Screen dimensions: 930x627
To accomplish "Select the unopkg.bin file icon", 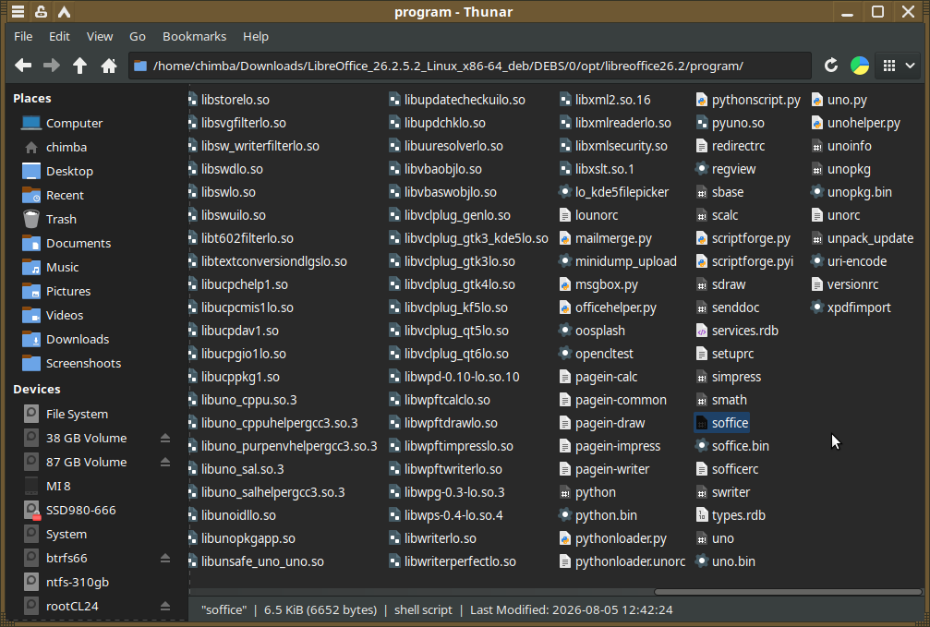I will [817, 192].
